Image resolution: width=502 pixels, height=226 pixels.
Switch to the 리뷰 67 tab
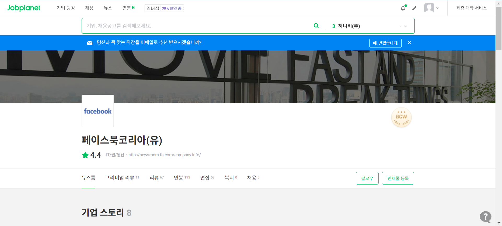point(157,178)
